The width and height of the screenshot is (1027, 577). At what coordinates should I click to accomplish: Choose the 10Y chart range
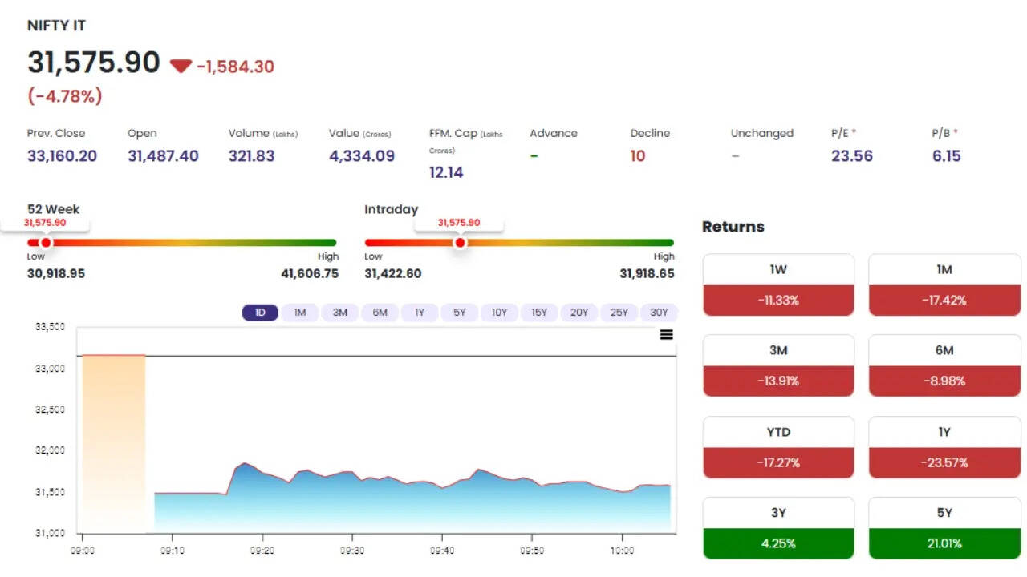(x=499, y=313)
